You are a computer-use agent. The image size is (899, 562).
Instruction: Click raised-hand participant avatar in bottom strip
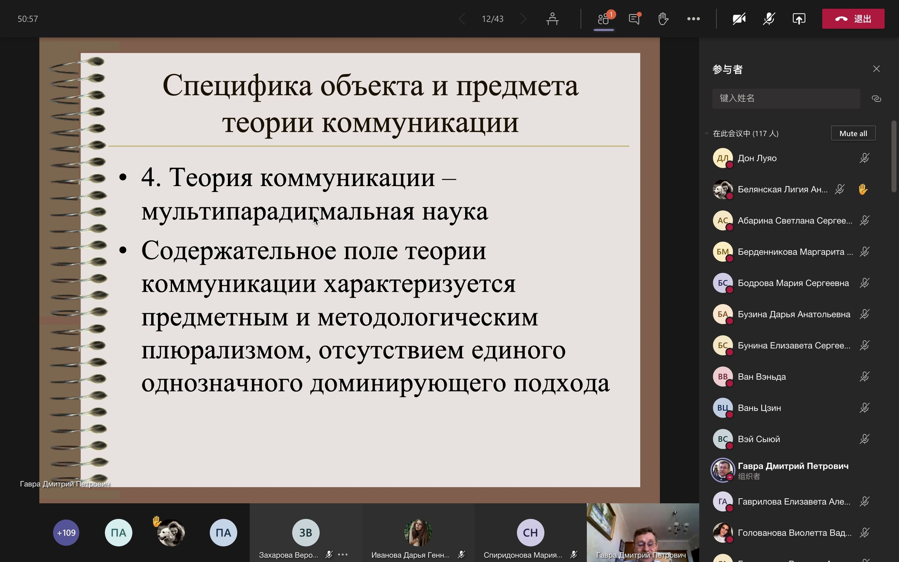[x=171, y=533]
